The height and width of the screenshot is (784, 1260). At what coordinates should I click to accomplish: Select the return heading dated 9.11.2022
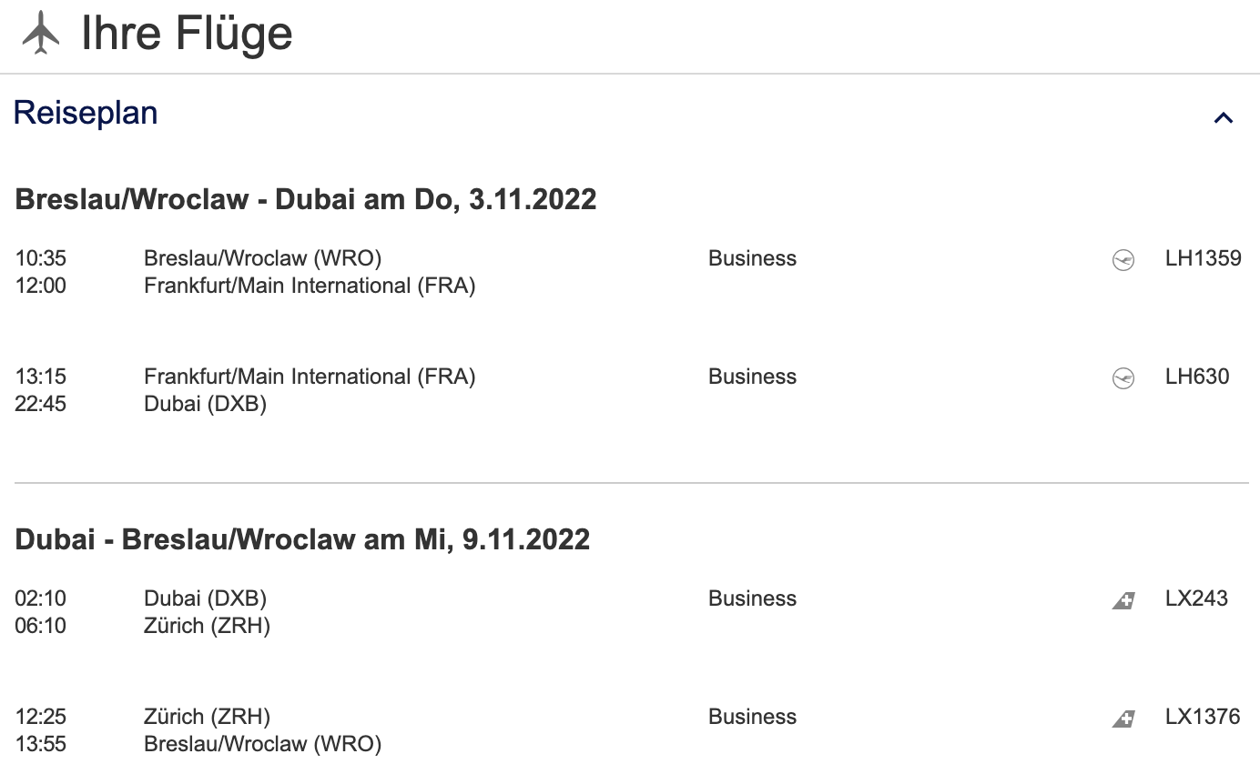tap(302, 539)
